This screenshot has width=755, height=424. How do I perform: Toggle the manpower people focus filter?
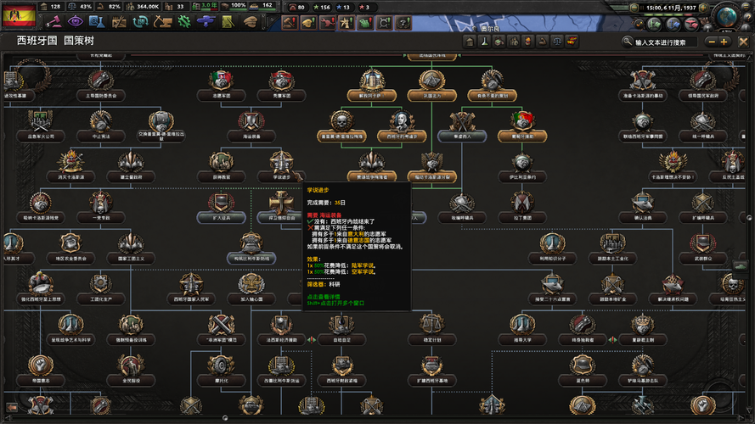click(x=513, y=42)
